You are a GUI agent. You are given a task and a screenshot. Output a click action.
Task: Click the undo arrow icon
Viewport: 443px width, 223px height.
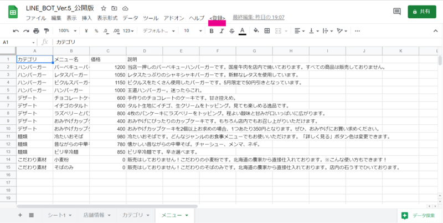(x=16, y=31)
